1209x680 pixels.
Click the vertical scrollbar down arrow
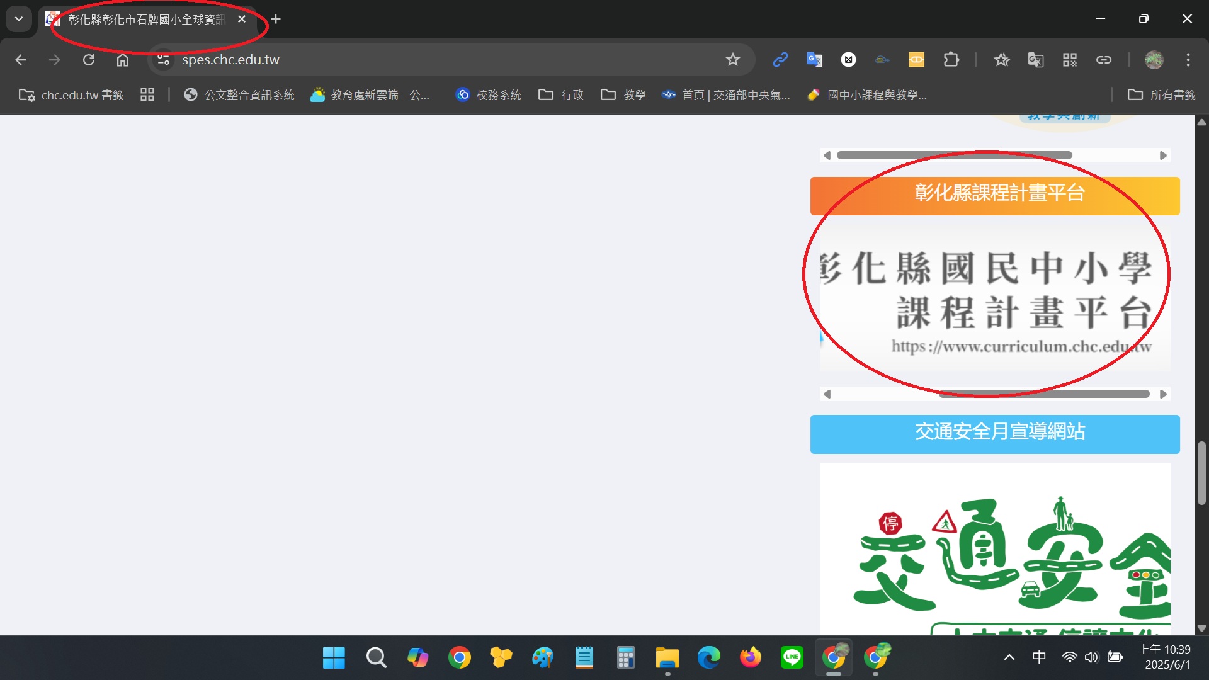[1201, 628]
